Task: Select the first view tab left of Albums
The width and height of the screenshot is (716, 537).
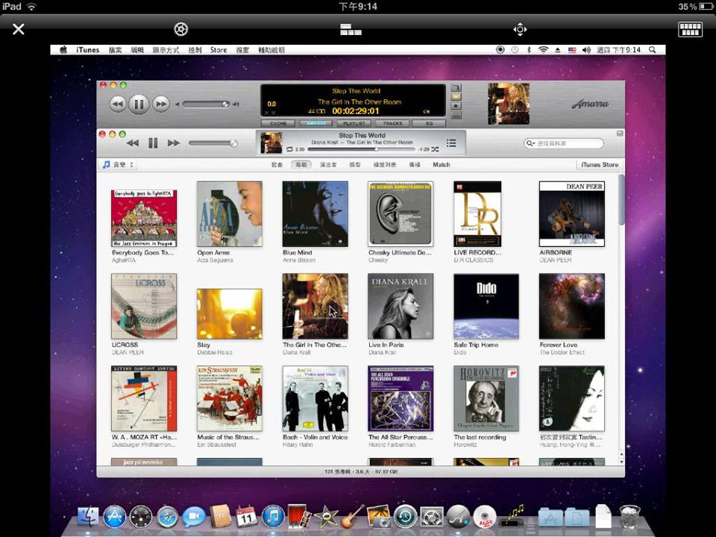Action: [x=277, y=164]
